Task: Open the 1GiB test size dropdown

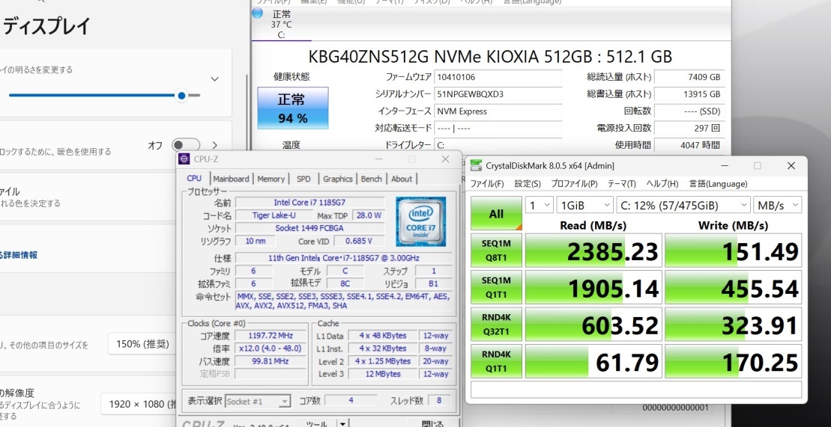Action: click(x=584, y=205)
